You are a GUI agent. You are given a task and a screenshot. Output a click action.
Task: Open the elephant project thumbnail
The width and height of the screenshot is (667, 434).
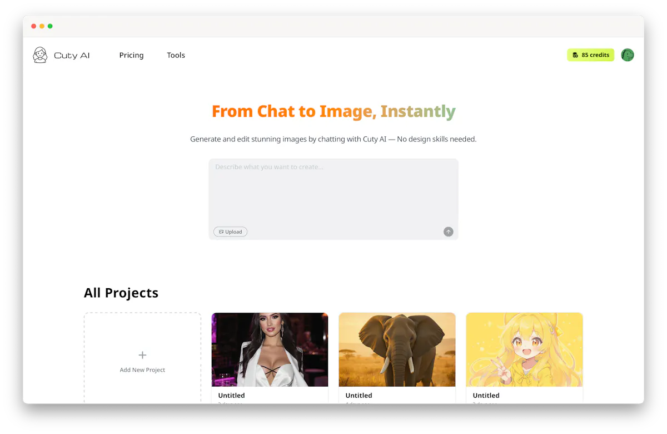click(397, 349)
